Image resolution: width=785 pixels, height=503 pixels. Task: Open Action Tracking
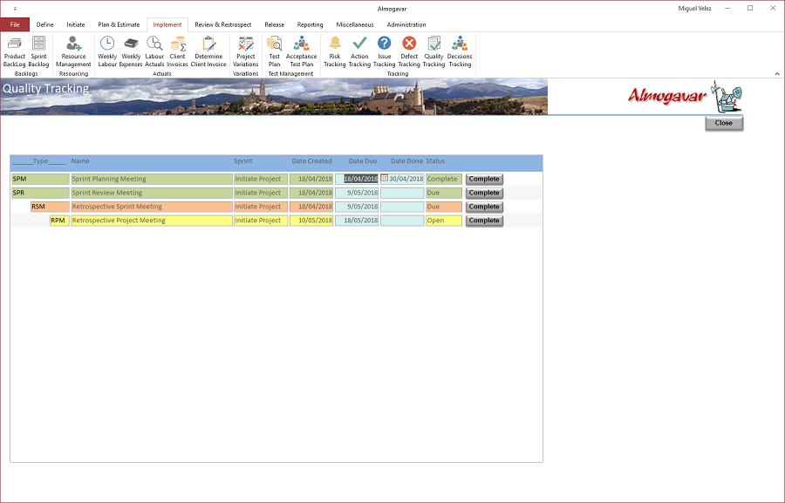(x=359, y=51)
